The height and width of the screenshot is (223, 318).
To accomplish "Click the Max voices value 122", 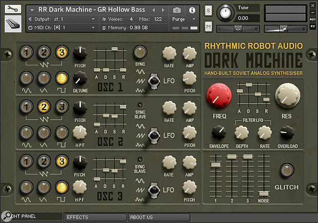I will tap(158, 19).
